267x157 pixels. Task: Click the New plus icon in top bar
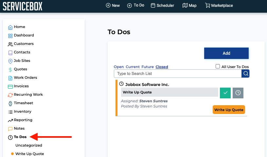click(x=108, y=6)
